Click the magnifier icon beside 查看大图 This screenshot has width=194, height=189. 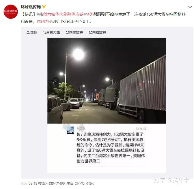point(44,32)
